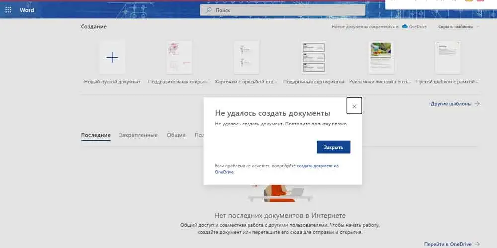This screenshot has height=248, width=497.
Task: Open the OneDrive save location link
Action: 414,27
